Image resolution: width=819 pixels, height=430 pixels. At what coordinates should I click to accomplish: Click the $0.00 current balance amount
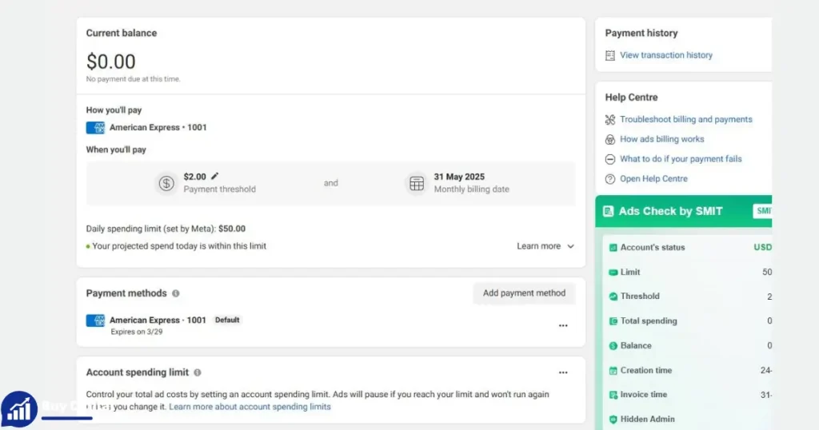[x=110, y=62]
